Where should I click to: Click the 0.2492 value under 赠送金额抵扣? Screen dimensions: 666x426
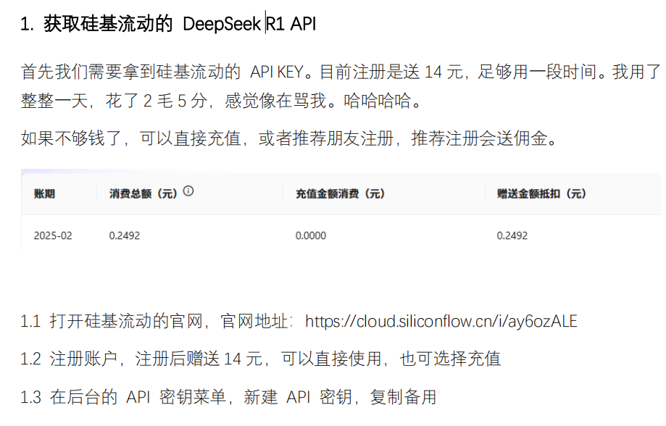click(512, 235)
